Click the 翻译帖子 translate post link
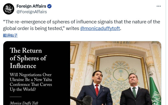Image resolution: width=168 pixels, height=105 pixels. (x=10, y=35)
